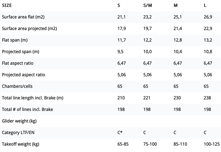The height and width of the screenshot is (152, 221).
Task: Click the Chambers/cells row label
Action: tap(17, 86)
